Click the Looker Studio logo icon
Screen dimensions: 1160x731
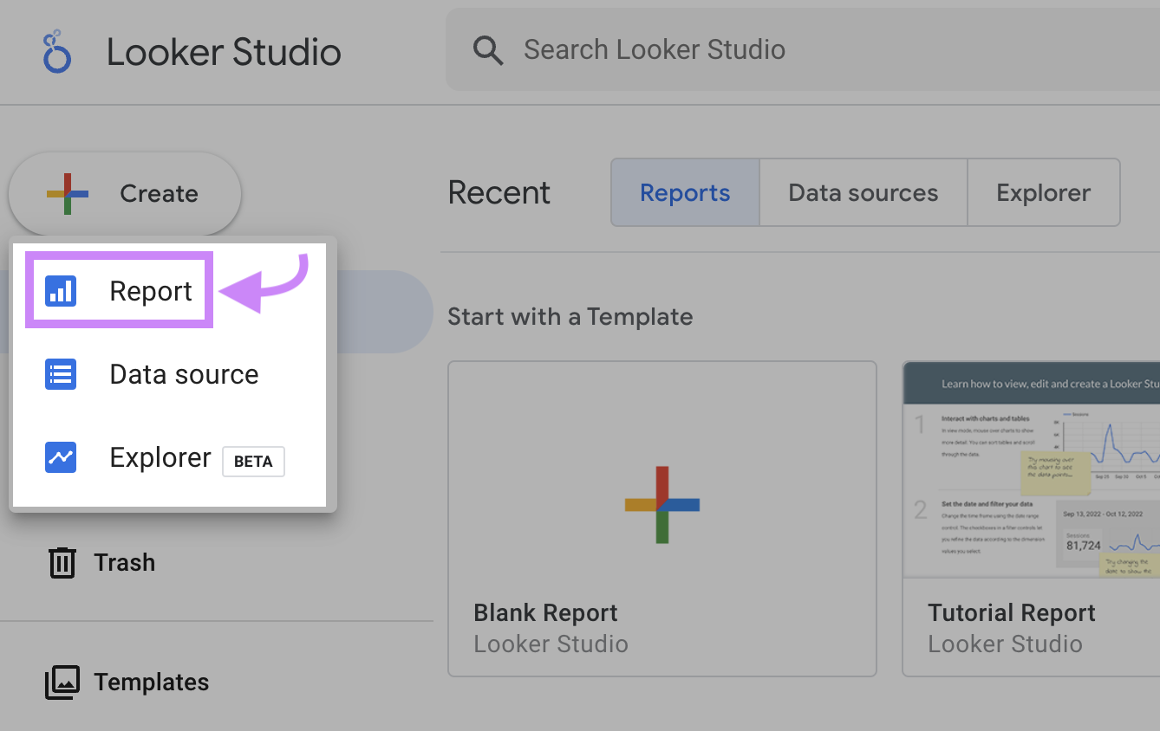point(55,50)
